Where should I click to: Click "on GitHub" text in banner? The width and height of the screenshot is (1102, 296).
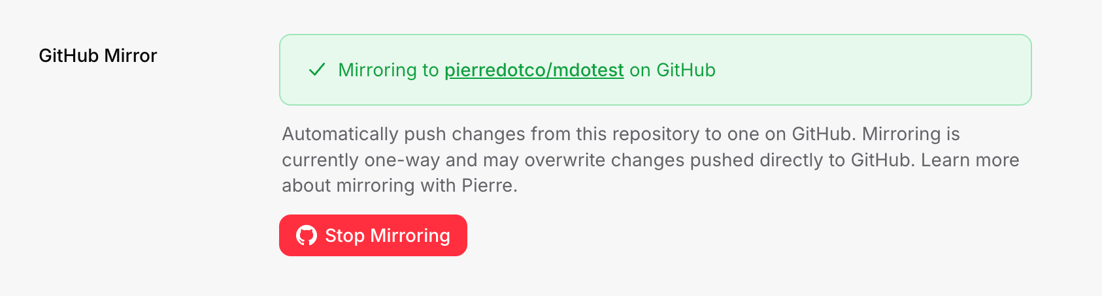[x=672, y=70]
